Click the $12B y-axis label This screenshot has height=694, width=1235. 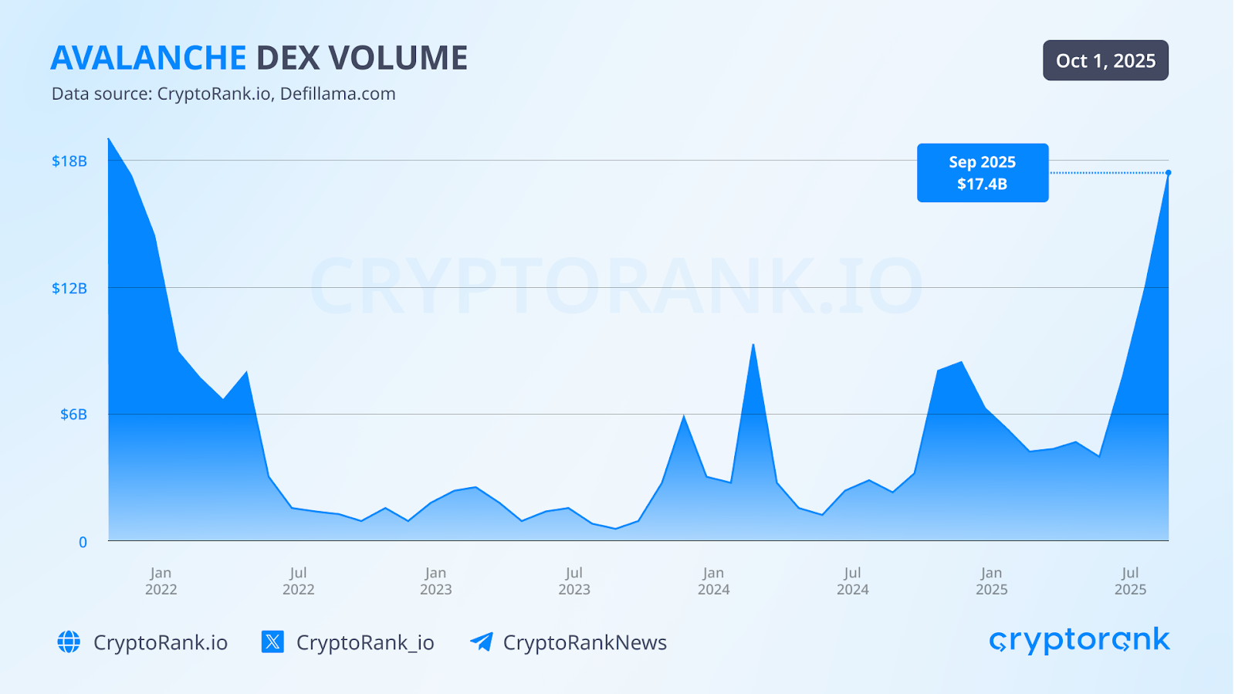69,289
